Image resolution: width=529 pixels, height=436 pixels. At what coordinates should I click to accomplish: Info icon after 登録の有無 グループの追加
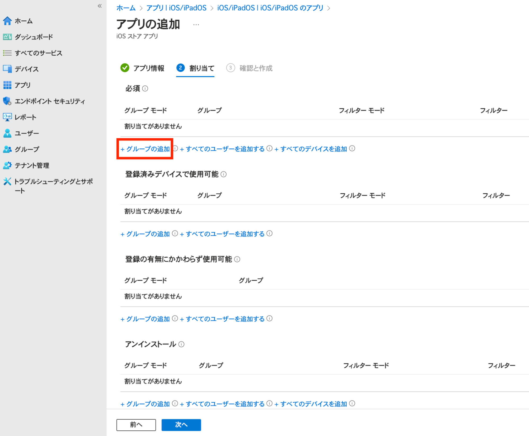point(175,318)
